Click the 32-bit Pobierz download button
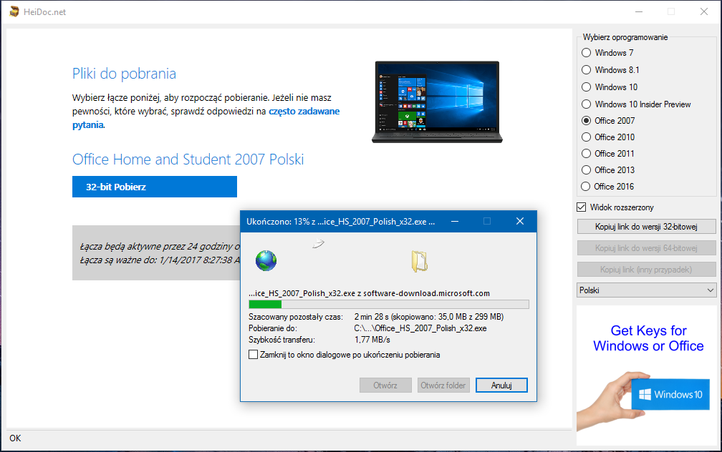The width and height of the screenshot is (722, 452). [154, 187]
